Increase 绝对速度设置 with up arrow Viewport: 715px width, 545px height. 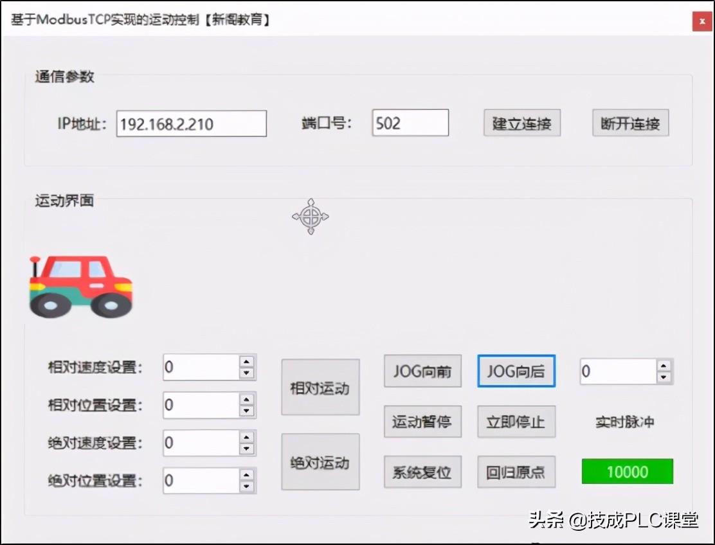click(247, 438)
